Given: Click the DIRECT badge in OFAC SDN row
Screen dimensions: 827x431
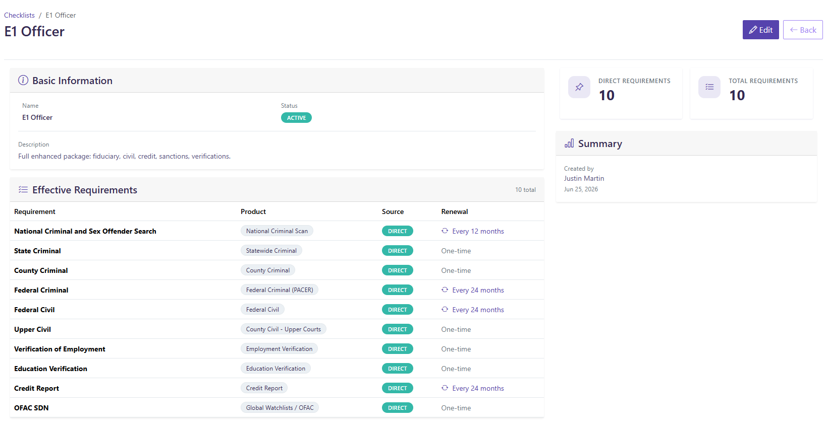Looking at the screenshot, I should (x=398, y=407).
